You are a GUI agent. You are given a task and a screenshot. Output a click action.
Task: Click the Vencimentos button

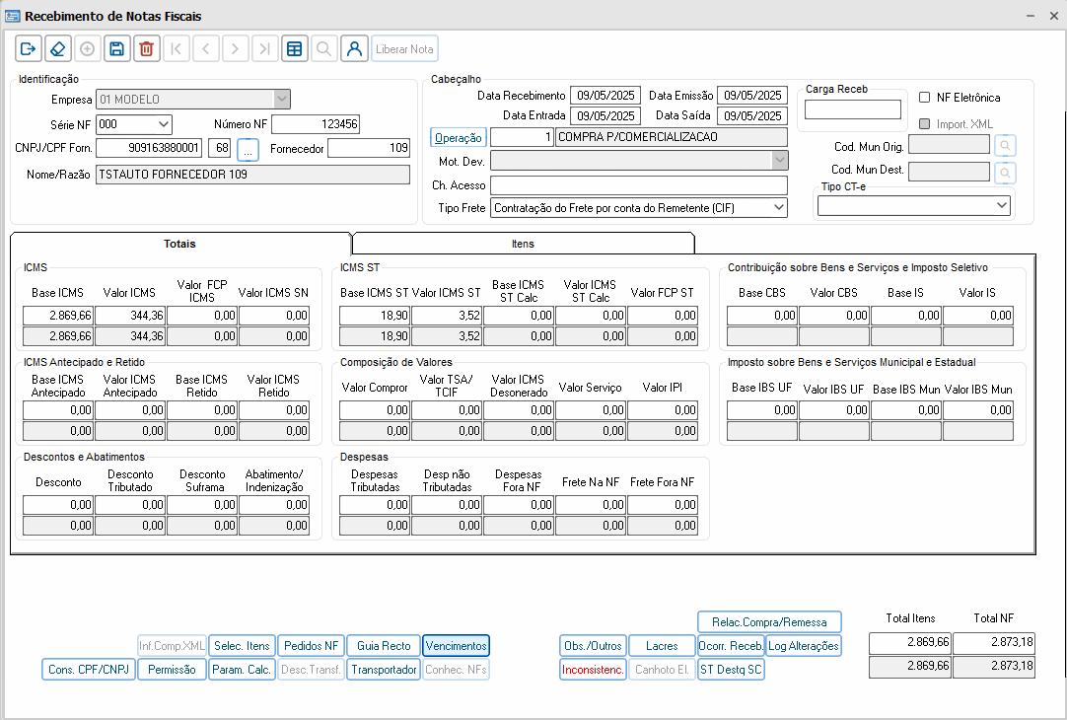coord(456,646)
